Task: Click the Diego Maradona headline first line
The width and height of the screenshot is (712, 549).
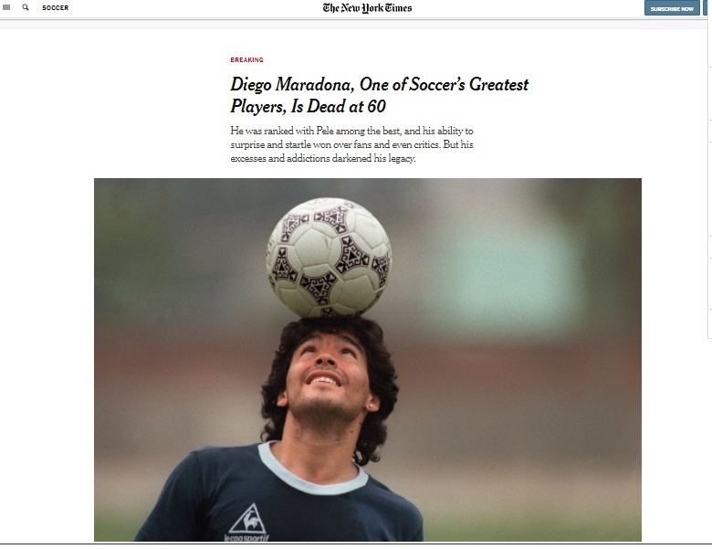Action: [379, 85]
